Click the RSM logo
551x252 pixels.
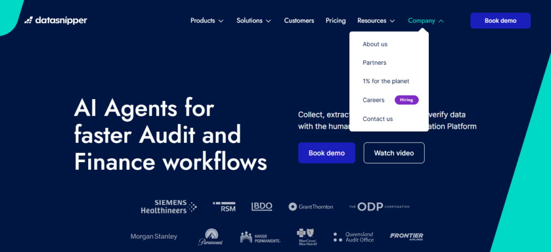(x=224, y=207)
